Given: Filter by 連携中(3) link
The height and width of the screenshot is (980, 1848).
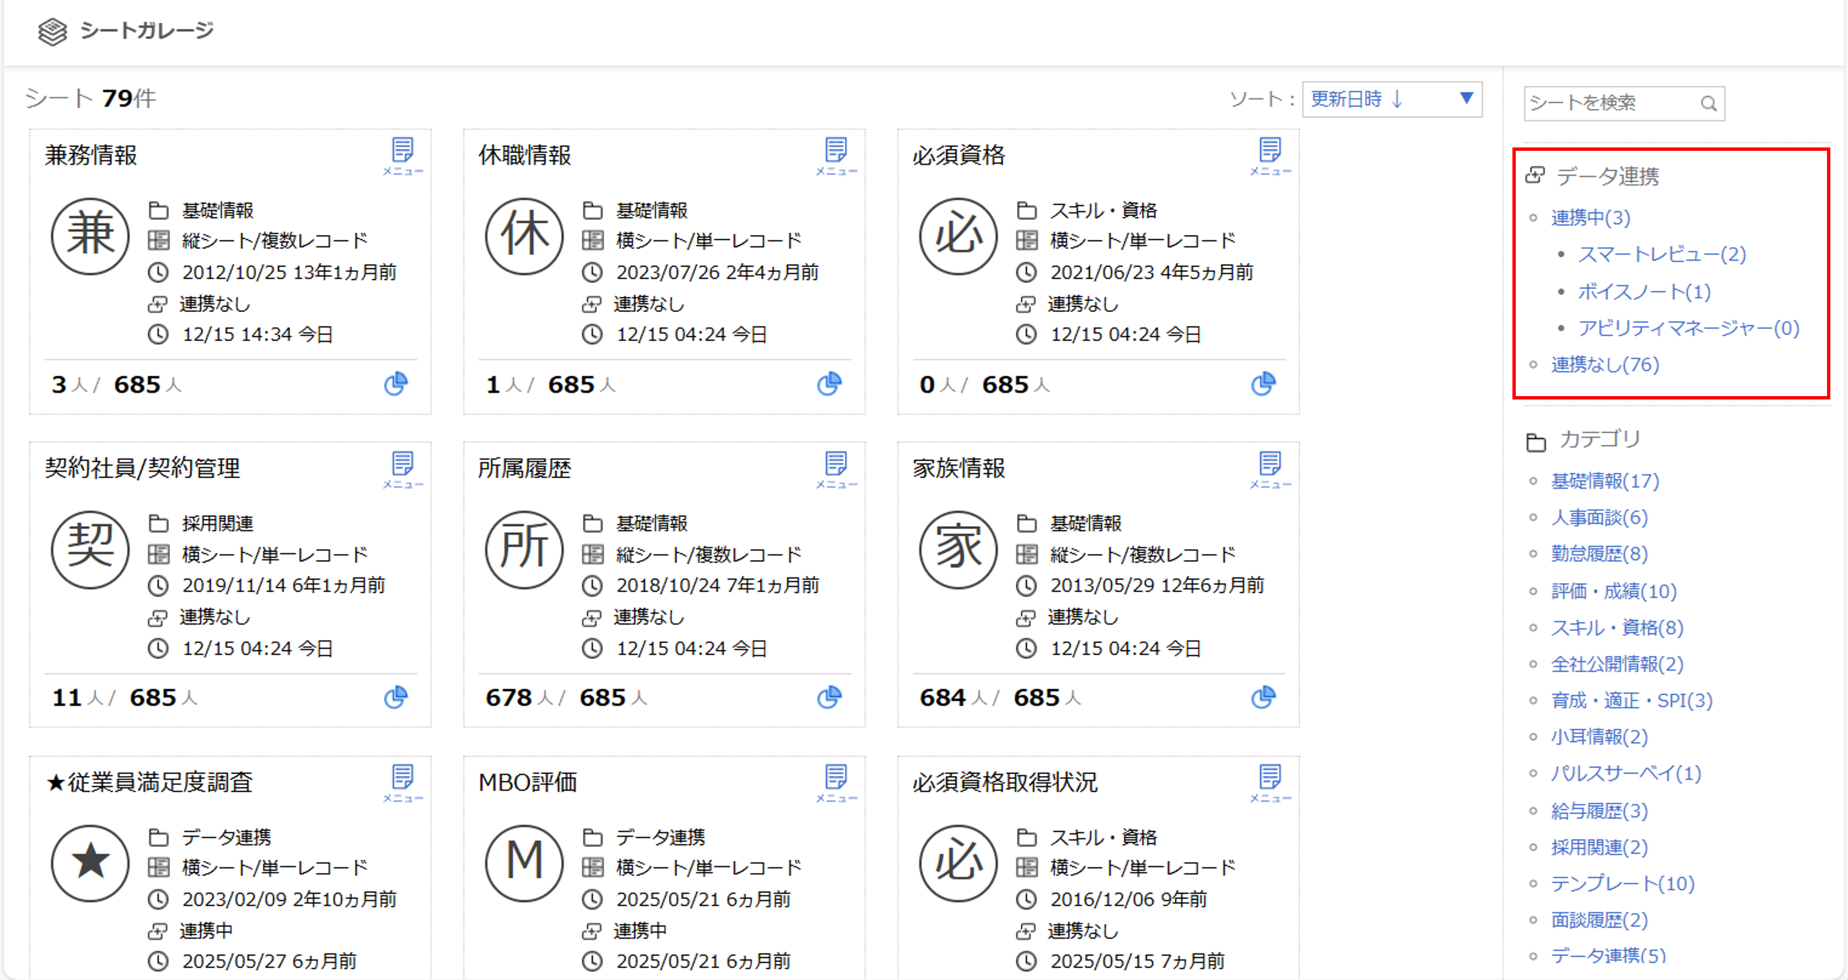Looking at the screenshot, I should point(1591,217).
